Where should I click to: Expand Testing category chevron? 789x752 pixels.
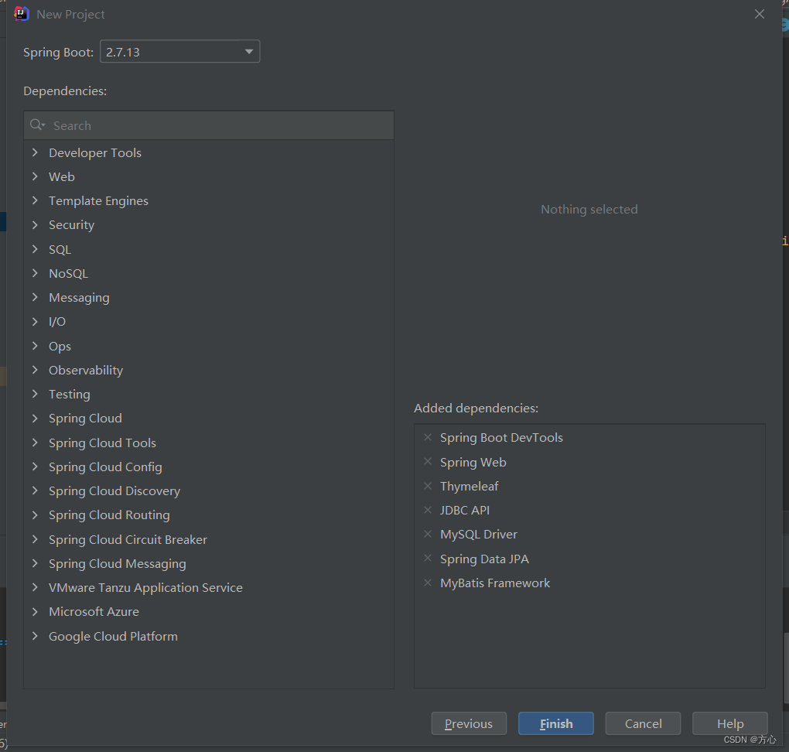[x=35, y=394]
